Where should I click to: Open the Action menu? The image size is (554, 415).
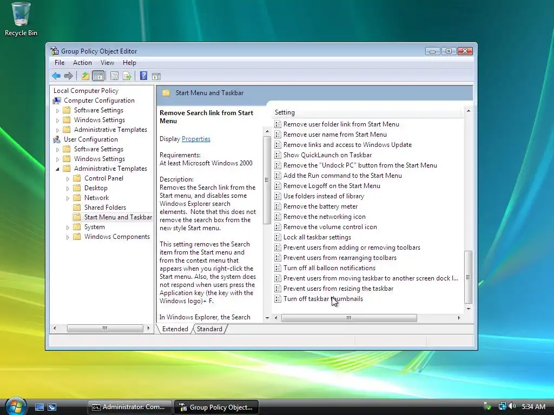[82, 63]
